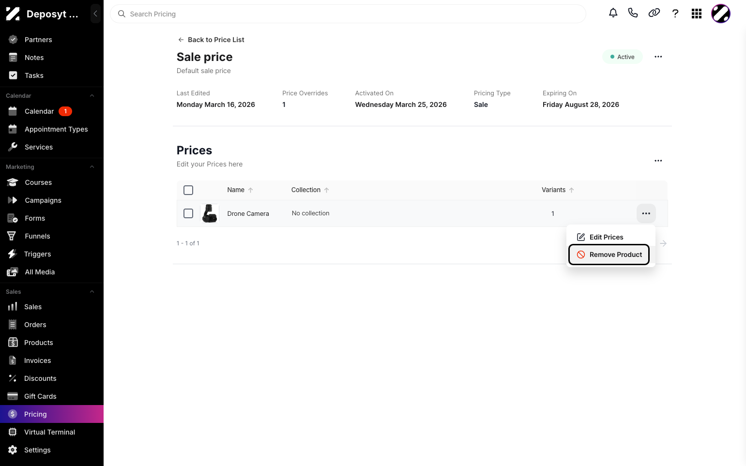Go back to Price List
Screen dimensions: 746x466
point(211,40)
